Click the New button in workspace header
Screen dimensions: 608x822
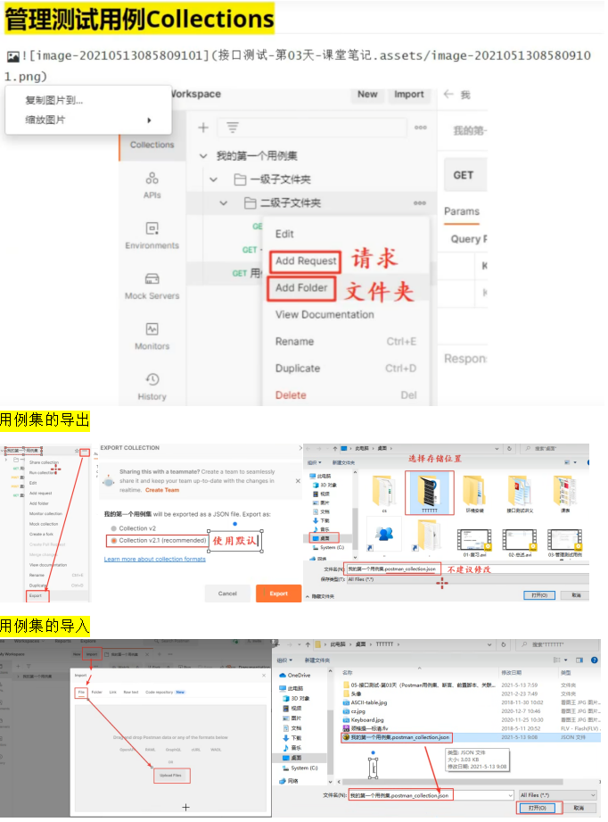pos(367,95)
